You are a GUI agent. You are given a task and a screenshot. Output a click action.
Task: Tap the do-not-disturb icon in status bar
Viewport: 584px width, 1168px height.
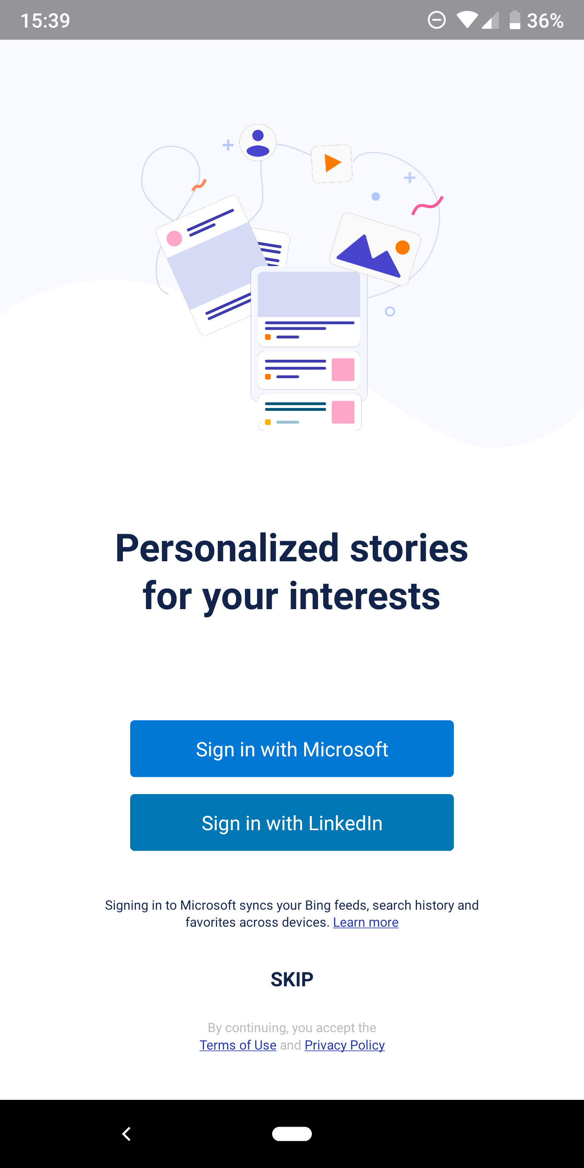[437, 19]
